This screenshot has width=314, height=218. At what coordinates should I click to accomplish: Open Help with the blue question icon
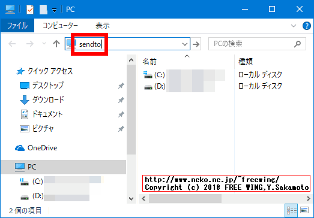[x=306, y=26]
